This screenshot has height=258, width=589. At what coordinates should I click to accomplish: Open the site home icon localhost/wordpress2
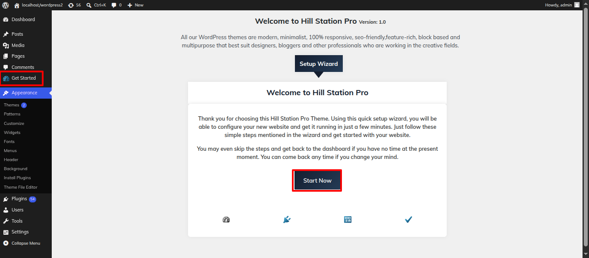click(x=17, y=5)
